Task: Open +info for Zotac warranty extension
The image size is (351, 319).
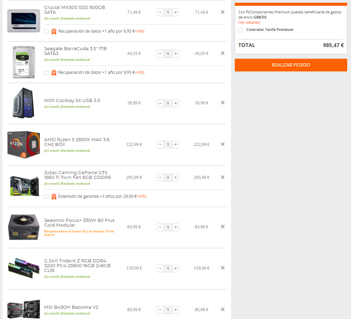Action: (x=142, y=196)
